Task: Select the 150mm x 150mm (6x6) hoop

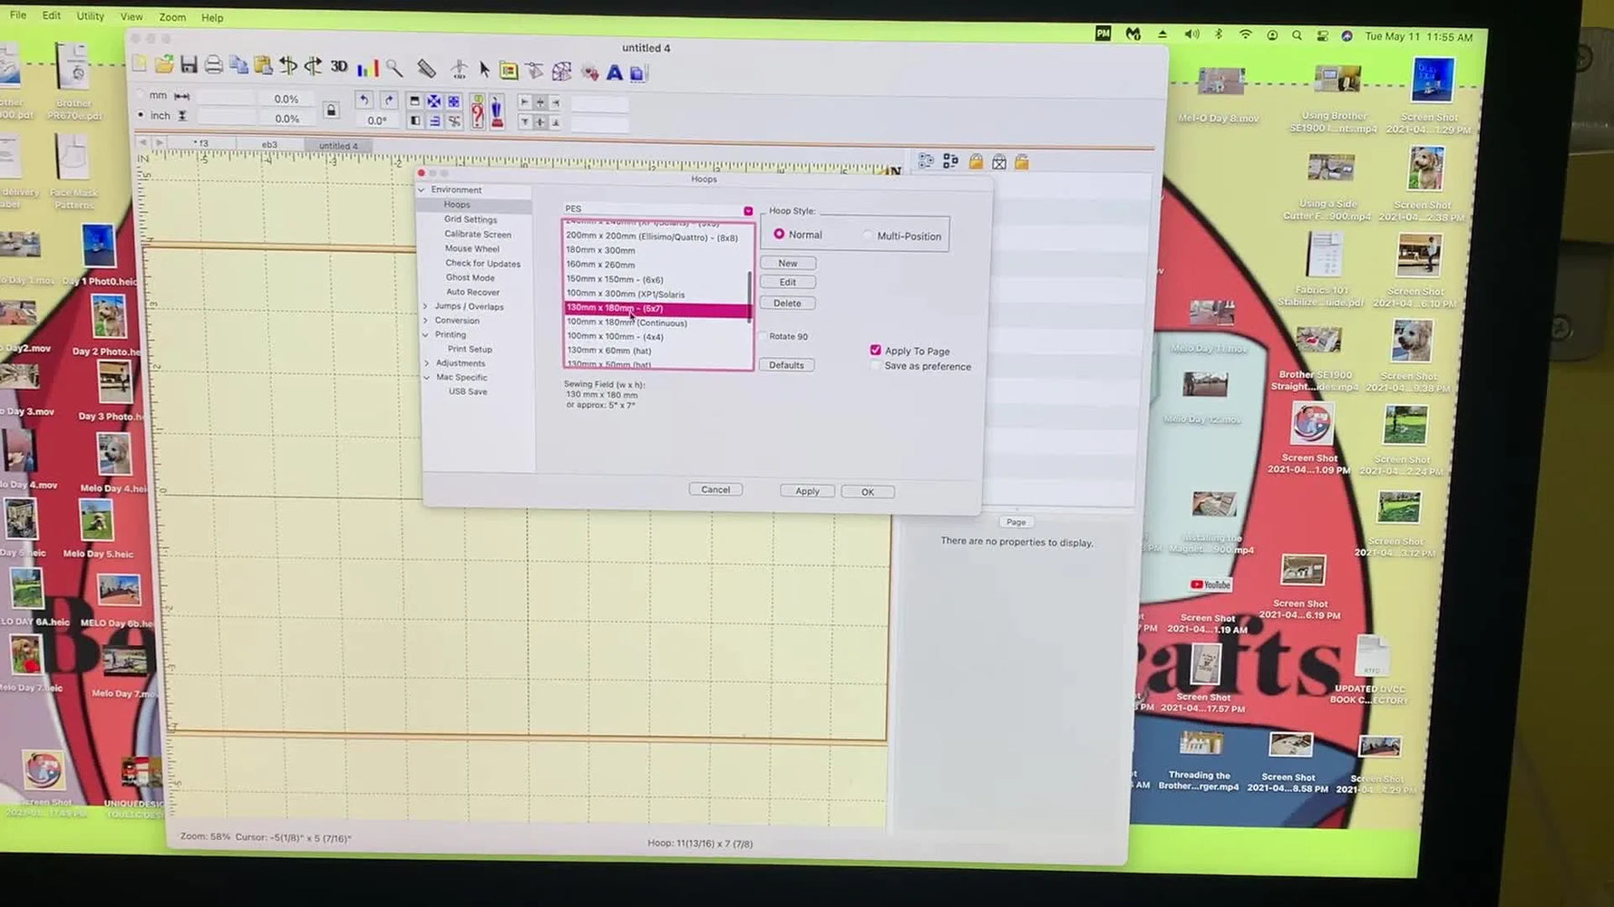Action: 615,279
